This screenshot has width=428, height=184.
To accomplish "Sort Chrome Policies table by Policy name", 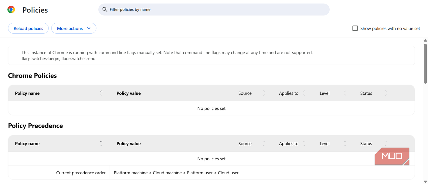I will point(101,93).
